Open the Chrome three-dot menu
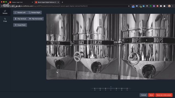The image size is (175, 98). tap(173, 6)
